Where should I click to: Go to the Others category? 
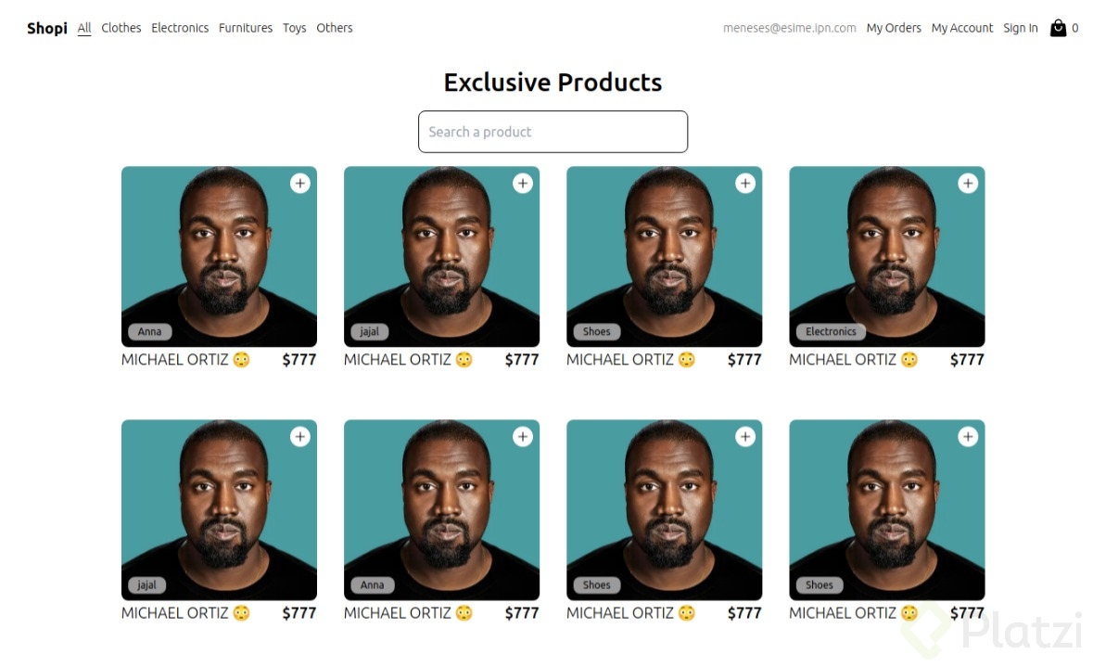[335, 28]
